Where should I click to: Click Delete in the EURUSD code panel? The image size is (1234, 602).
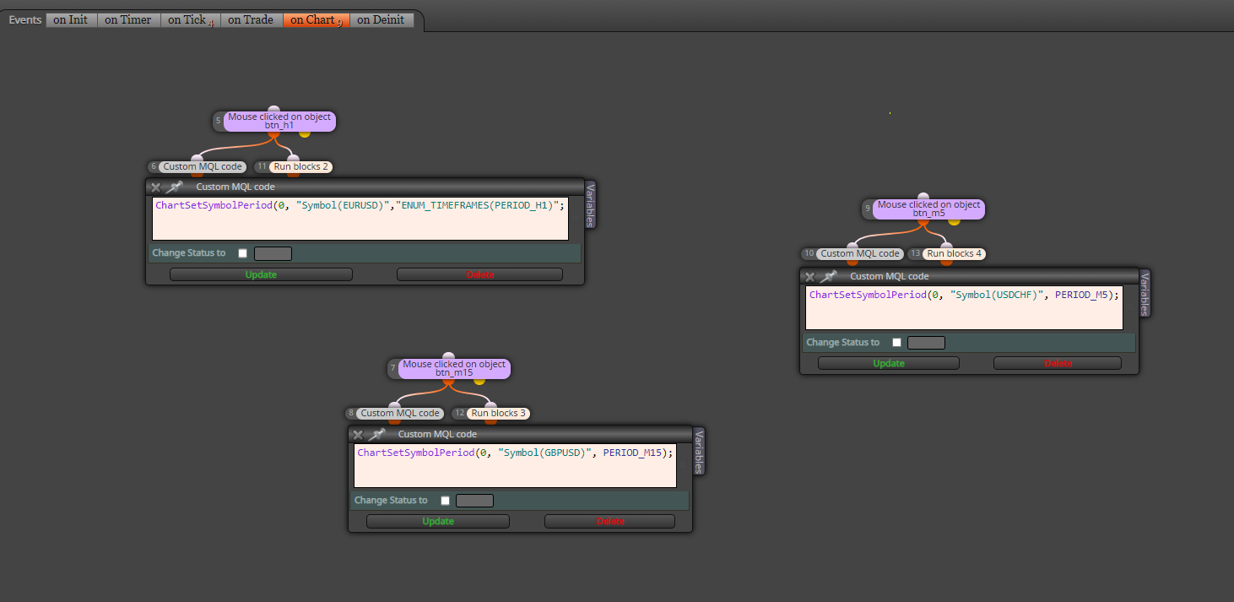[479, 274]
